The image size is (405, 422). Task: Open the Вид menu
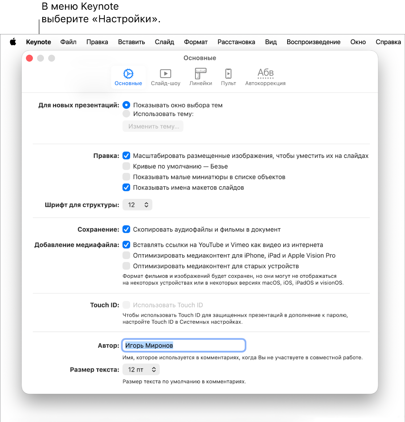tap(271, 42)
